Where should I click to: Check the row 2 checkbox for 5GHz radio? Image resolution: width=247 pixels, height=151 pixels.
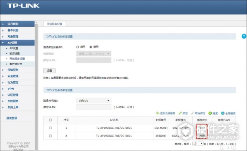pos(50,136)
